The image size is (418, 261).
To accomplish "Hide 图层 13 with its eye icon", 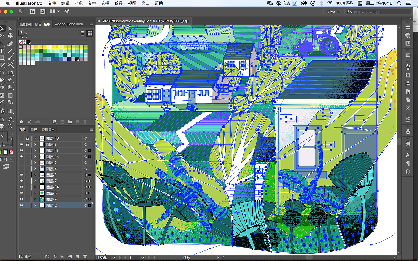I will pyautogui.click(x=21, y=157).
